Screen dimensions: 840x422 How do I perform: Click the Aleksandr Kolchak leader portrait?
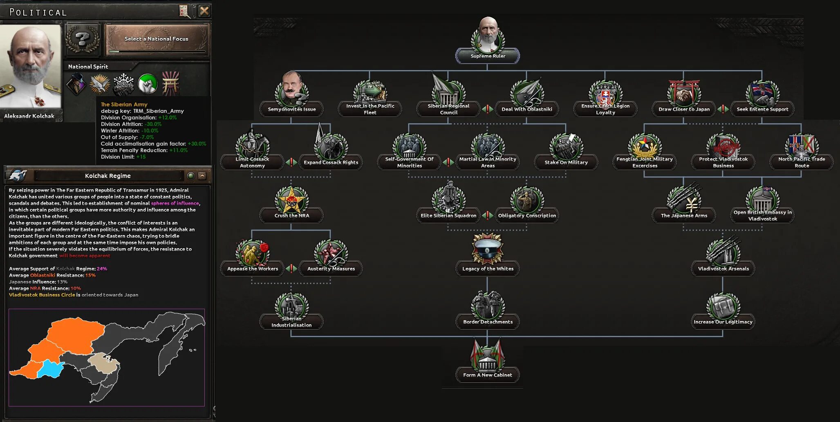[31, 67]
